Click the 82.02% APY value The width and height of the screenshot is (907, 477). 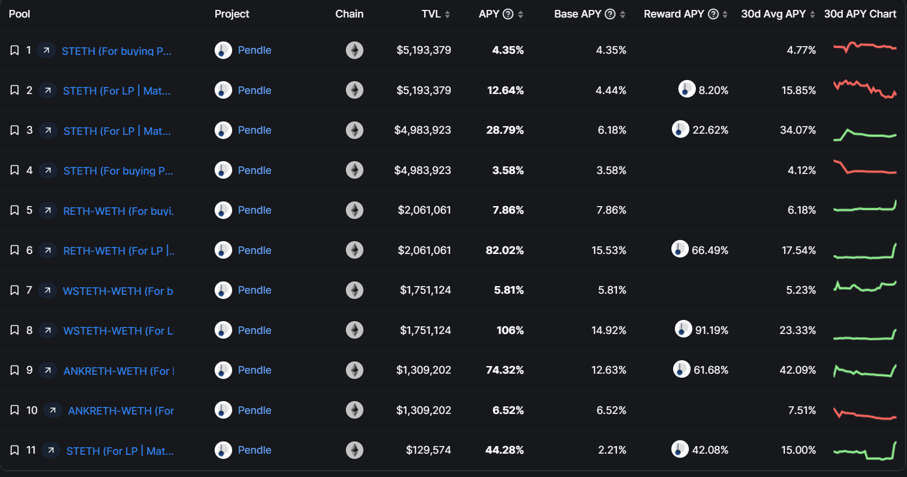(505, 250)
